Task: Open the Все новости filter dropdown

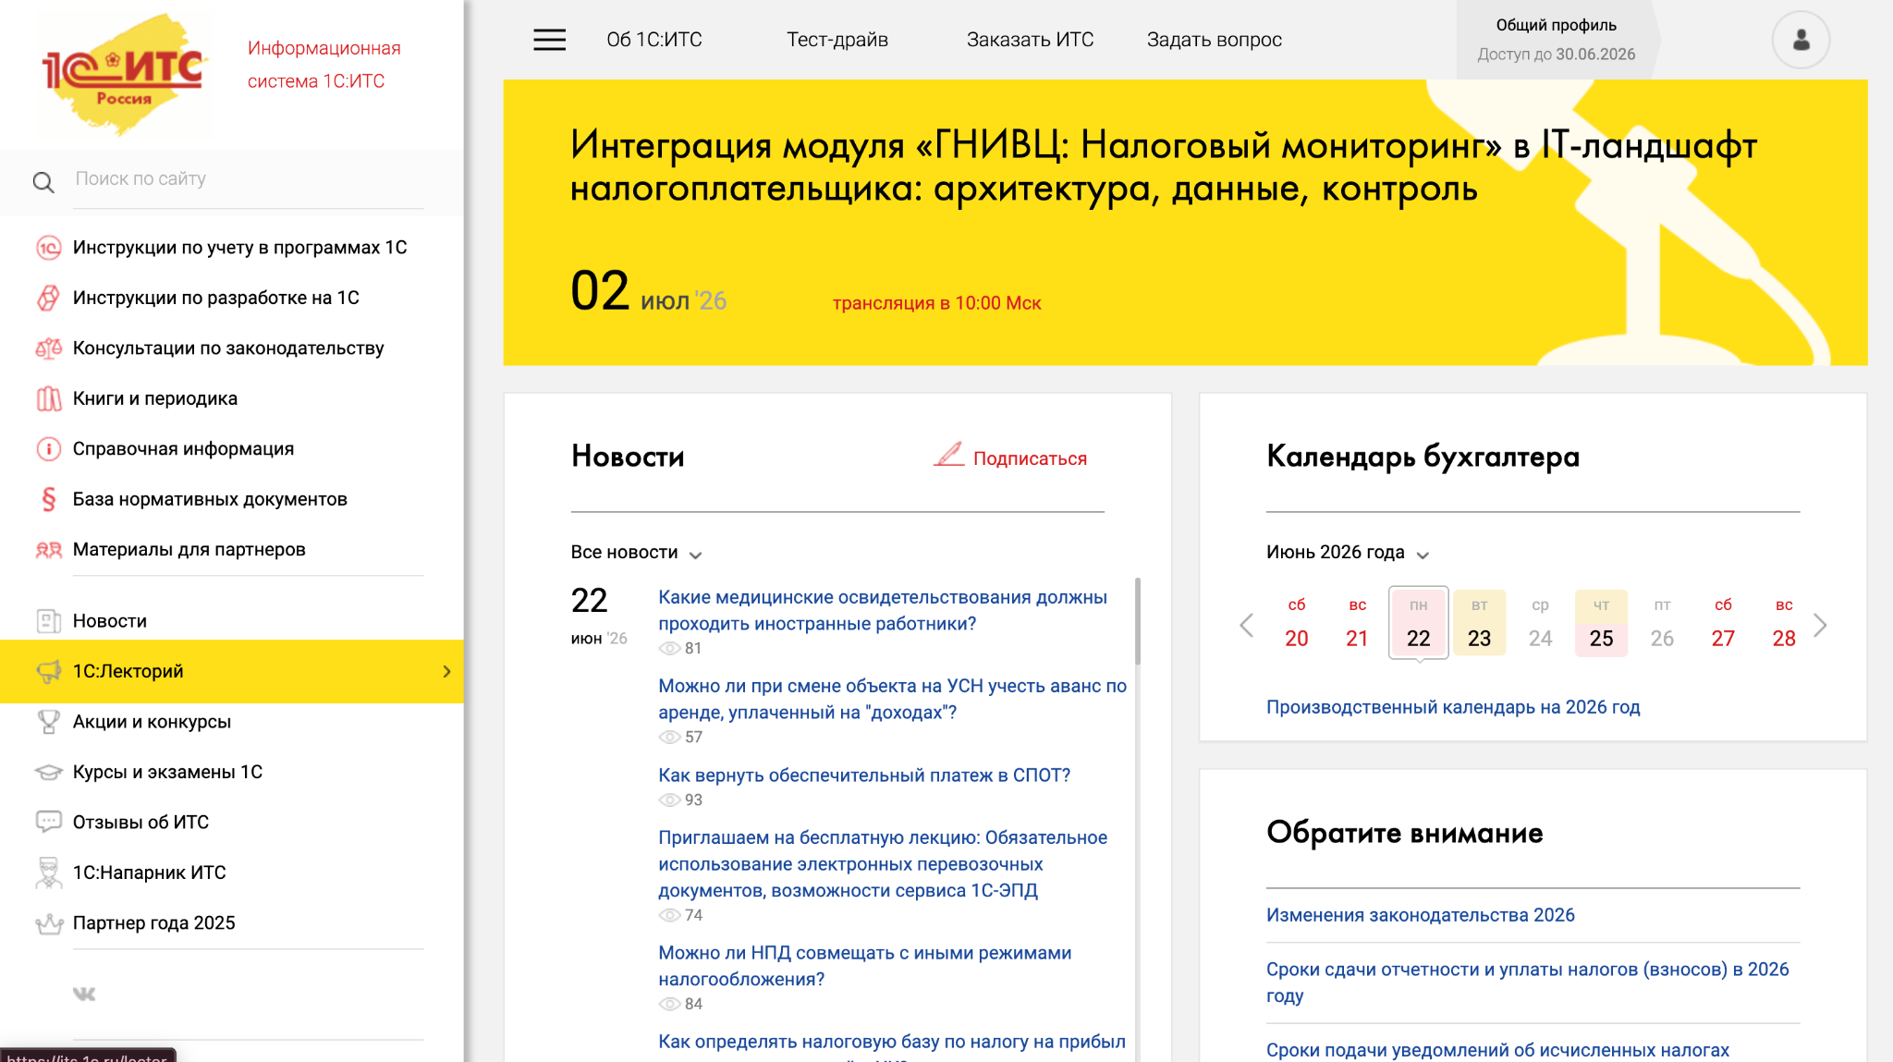Action: [636, 553]
